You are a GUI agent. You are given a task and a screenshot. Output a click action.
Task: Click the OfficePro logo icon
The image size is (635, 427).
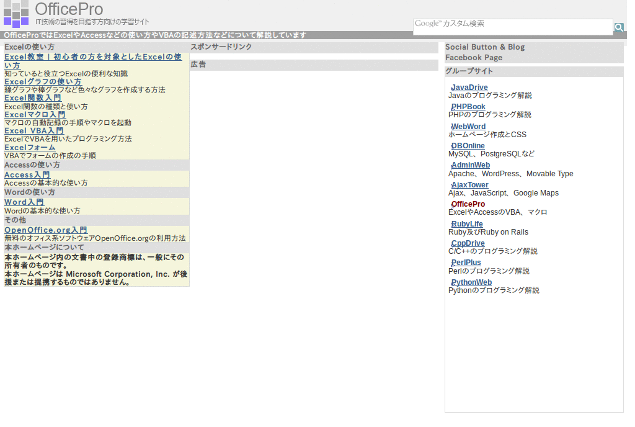point(16,14)
